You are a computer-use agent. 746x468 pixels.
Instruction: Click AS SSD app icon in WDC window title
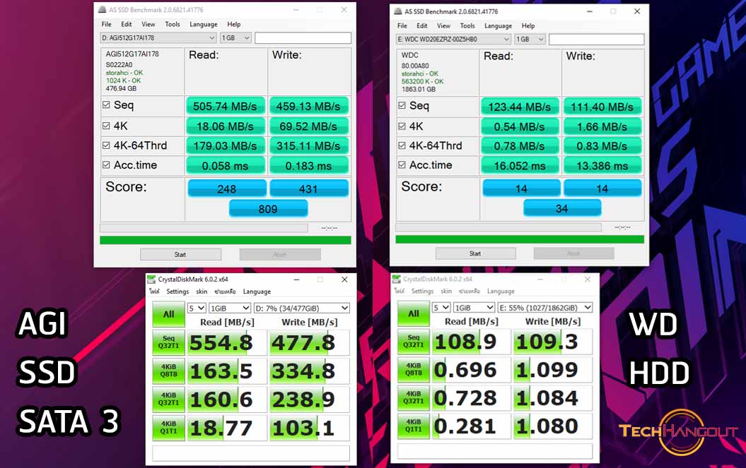pos(398,11)
